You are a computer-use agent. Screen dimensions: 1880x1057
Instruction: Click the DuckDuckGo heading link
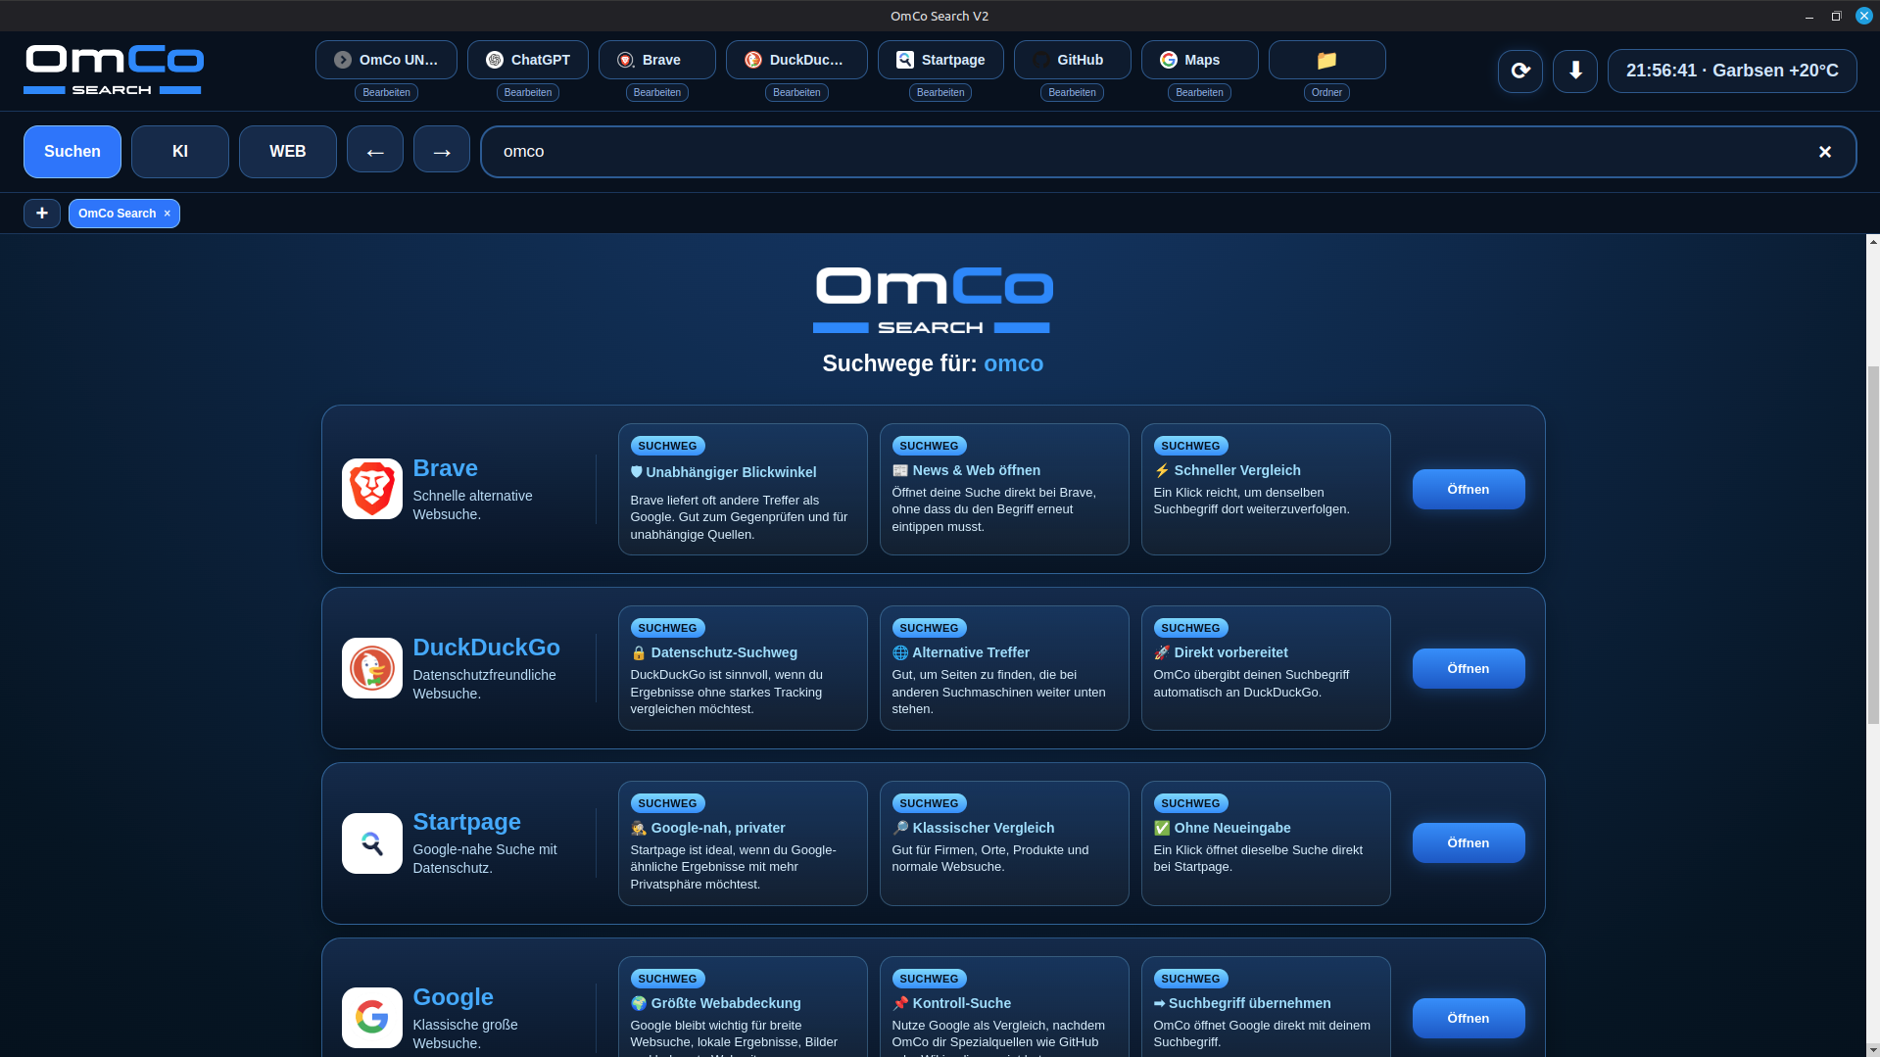486,648
